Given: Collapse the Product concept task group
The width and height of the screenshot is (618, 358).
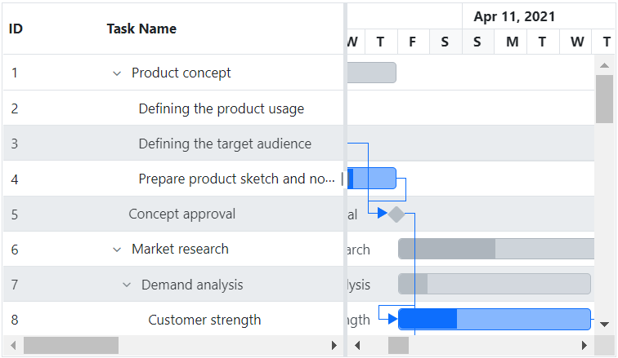Looking at the screenshot, I should [x=116, y=73].
